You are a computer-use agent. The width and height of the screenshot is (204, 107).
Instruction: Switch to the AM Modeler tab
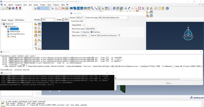coord(19,20)
